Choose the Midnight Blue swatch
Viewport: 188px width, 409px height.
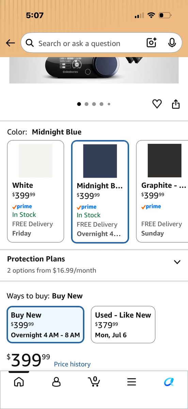click(x=100, y=161)
